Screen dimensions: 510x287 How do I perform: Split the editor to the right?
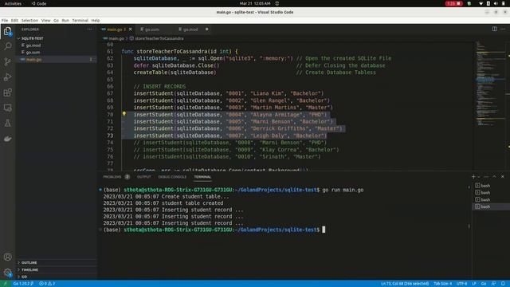click(x=494, y=29)
